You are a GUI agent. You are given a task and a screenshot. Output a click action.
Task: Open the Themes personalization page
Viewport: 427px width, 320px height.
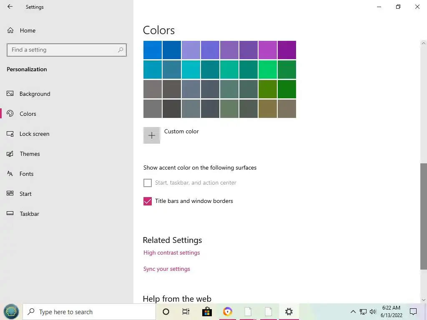click(x=30, y=154)
